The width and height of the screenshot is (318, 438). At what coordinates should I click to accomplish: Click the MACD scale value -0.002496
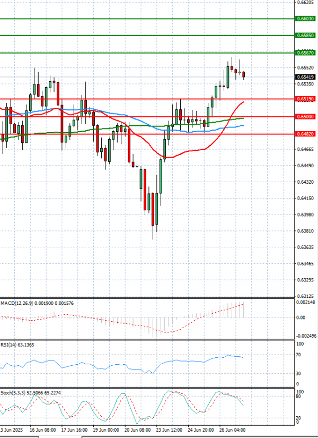click(305, 336)
